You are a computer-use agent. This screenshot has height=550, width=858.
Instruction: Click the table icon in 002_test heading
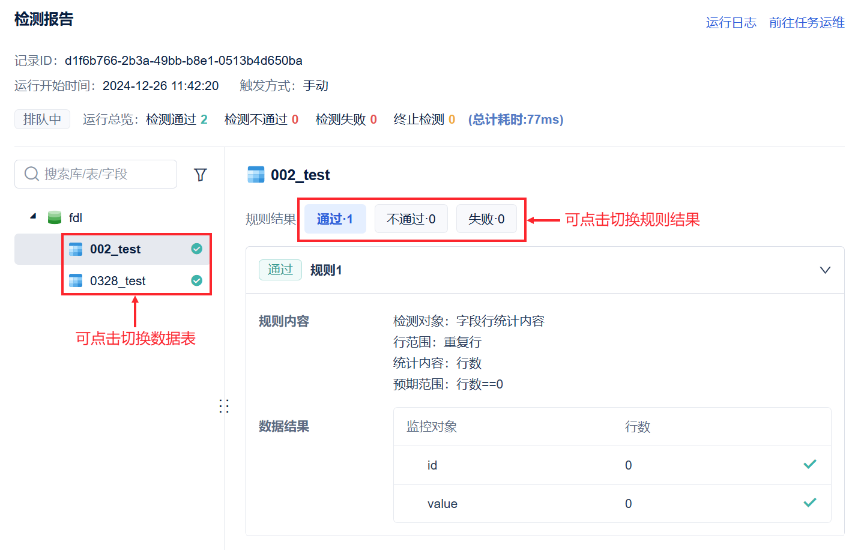pyautogui.click(x=256, y=175)
